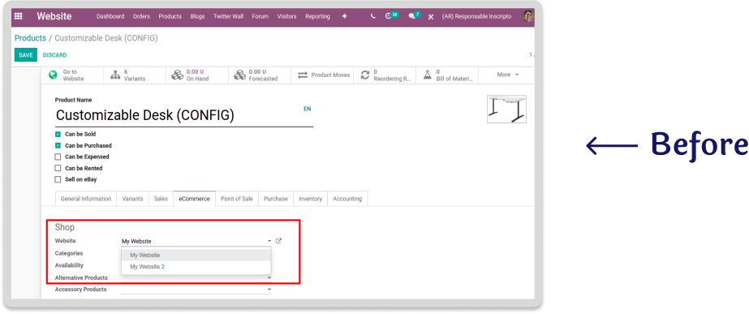
Task: Open the conversations chat bubble icon
Action: point(411,16)
